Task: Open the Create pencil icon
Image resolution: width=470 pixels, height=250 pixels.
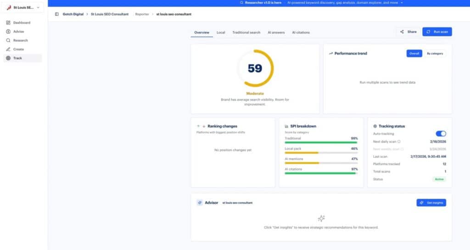Action: pos(8,49)
